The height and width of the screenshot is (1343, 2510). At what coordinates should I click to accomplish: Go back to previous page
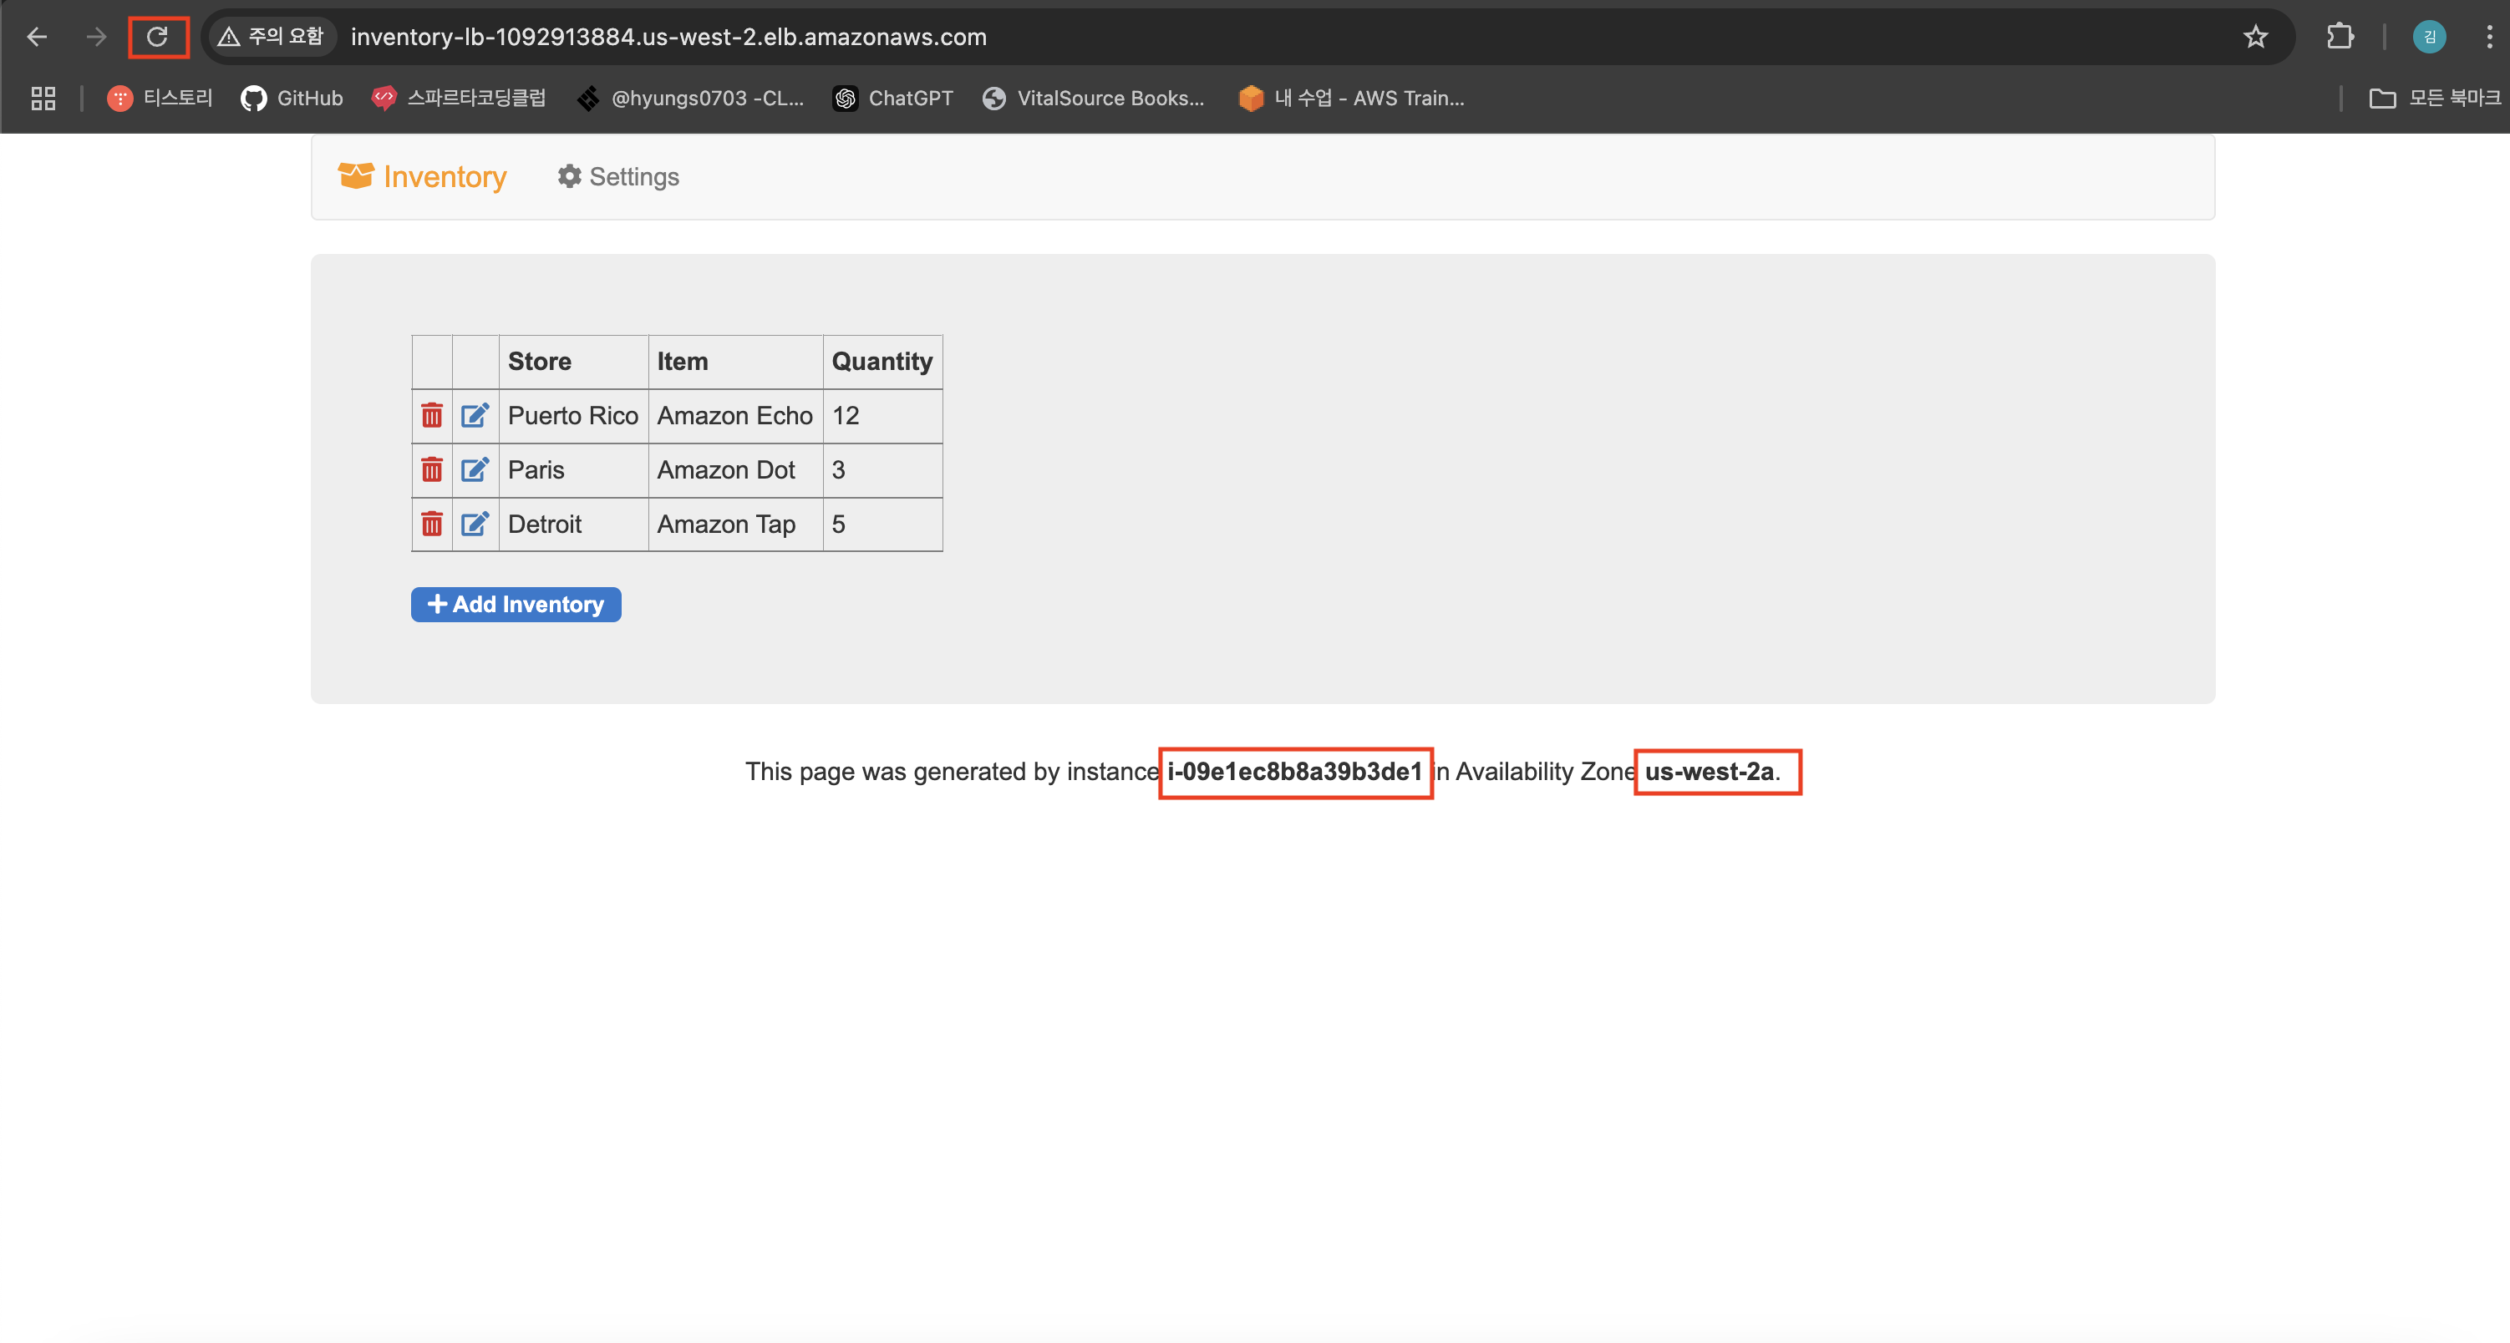(37, 37)
